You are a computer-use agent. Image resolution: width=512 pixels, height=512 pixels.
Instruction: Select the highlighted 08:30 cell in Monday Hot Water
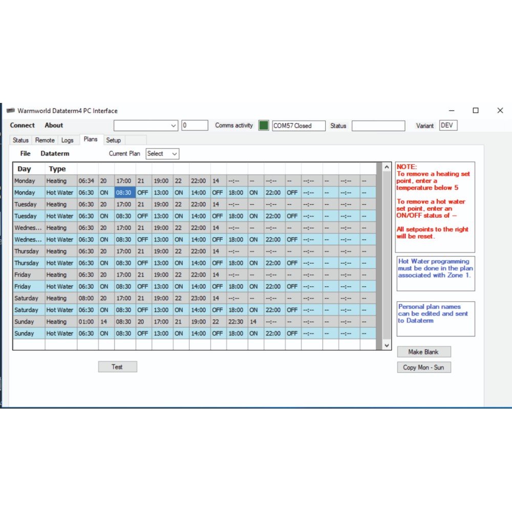pos(125,193)
